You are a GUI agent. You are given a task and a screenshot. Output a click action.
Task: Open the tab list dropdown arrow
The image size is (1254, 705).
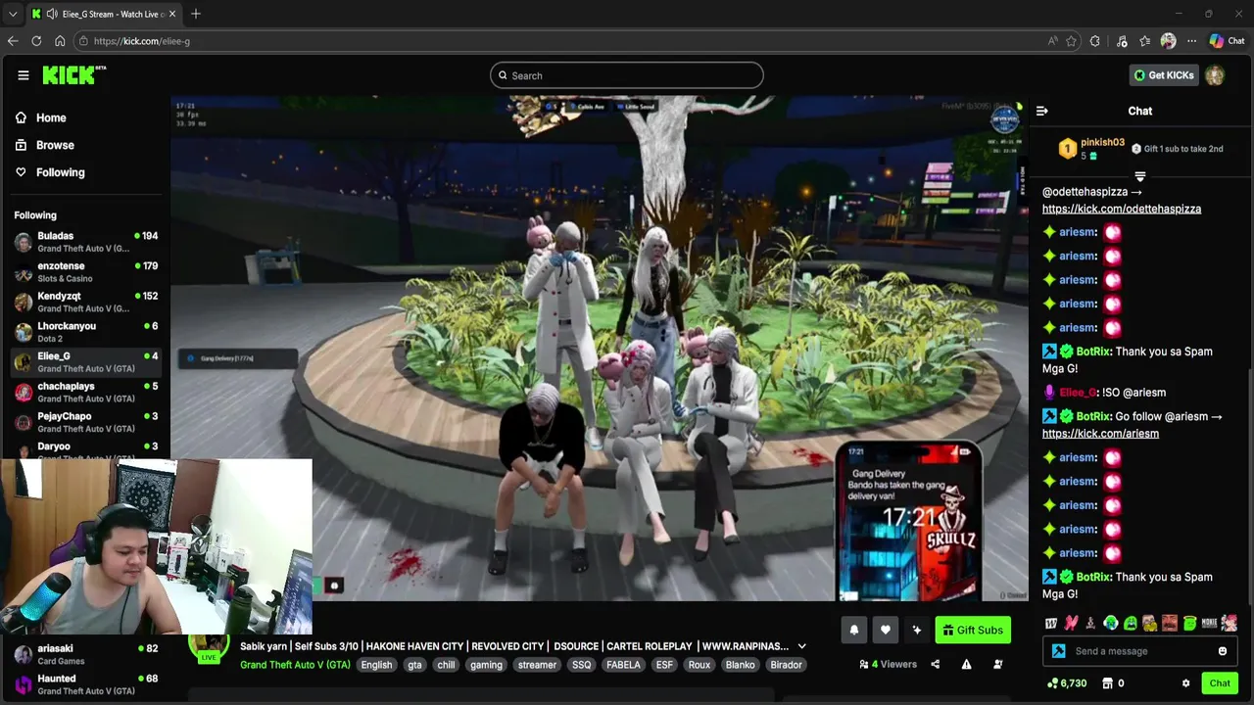coord(13,14)
